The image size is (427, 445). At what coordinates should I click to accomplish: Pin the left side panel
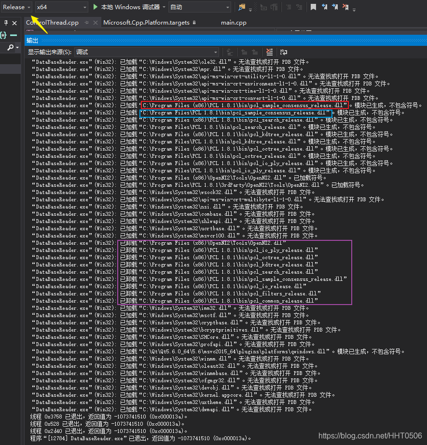pyautogui.click(x=6, y=23)
